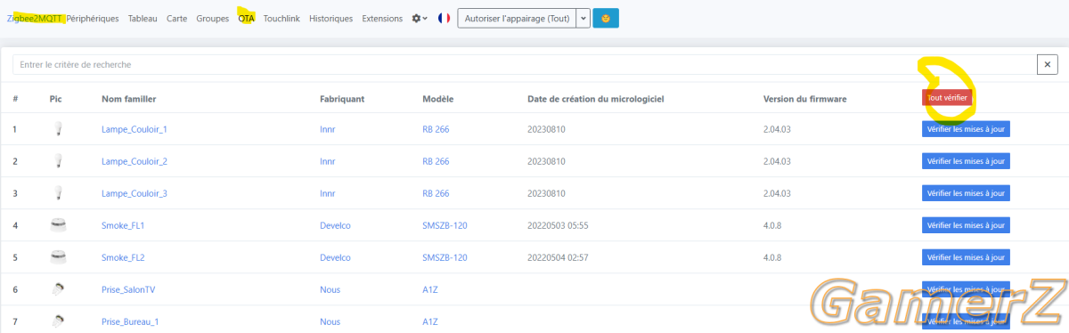Open Develco manufacturer link for Smoke_FL1

point(336,225)
